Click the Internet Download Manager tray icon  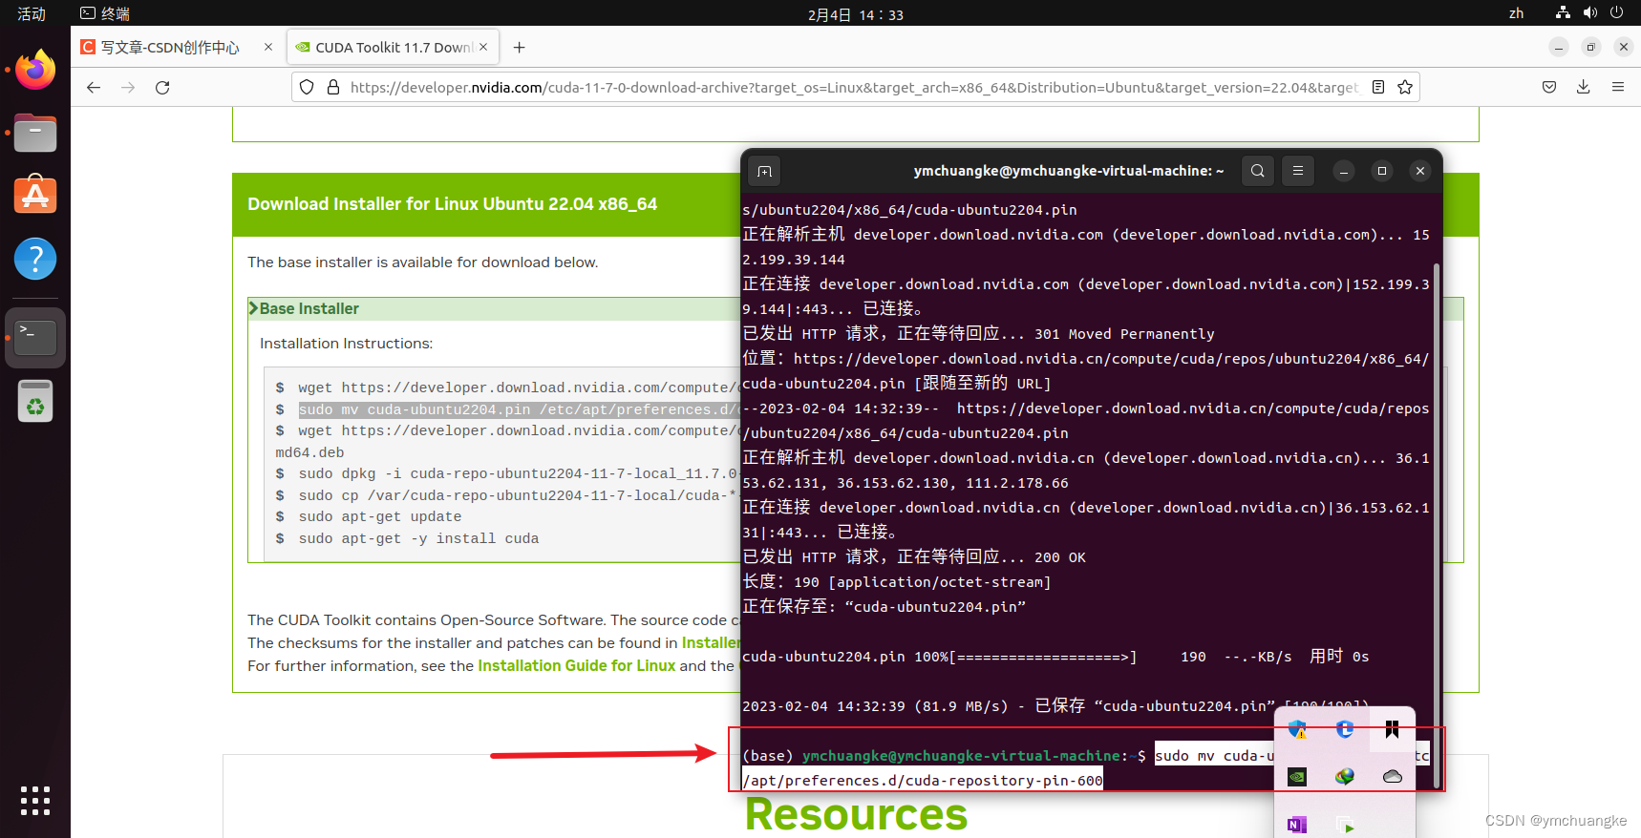[x=1345, y=777]
